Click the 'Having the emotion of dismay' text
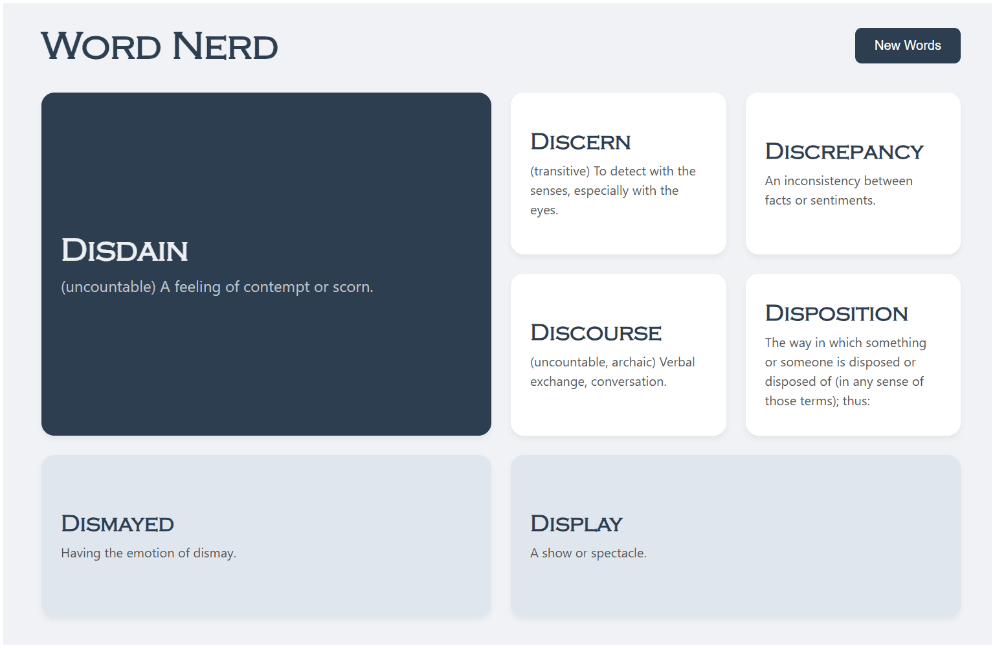The image size is (995, 648). [x=148, y=553]
